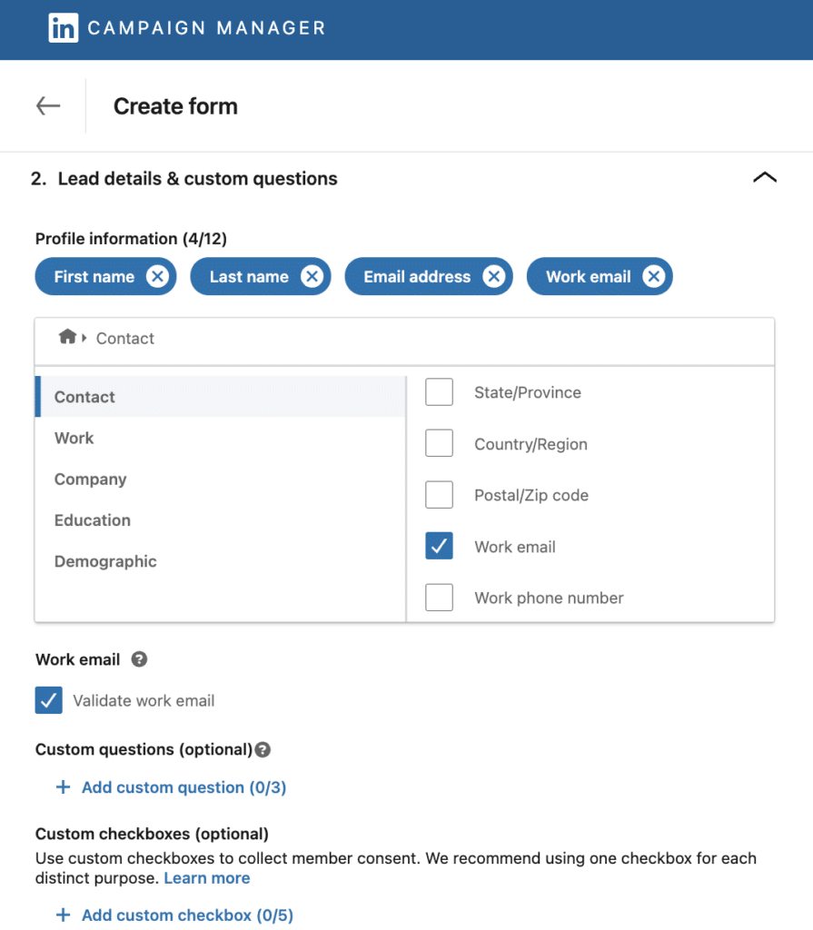This screenshot has width=813, height=930.
Task: Switch to the Work category
Action: (x=74, y=438)
